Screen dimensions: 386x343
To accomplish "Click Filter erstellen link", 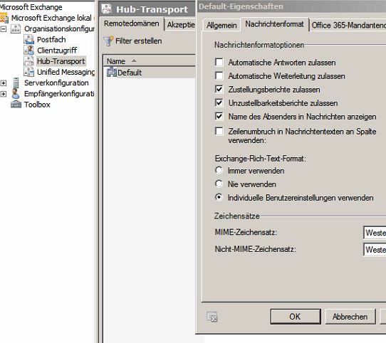I will 139,41.
